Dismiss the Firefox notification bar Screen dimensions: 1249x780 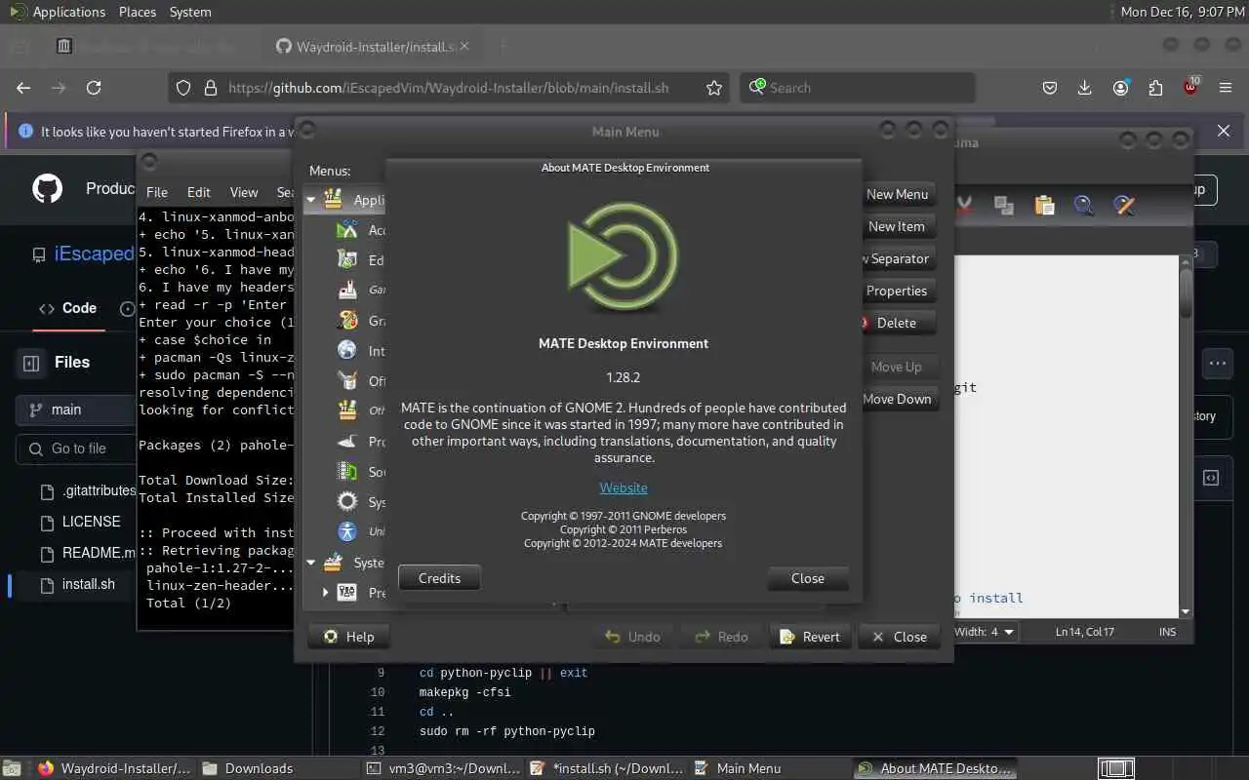click(1224, 131)
